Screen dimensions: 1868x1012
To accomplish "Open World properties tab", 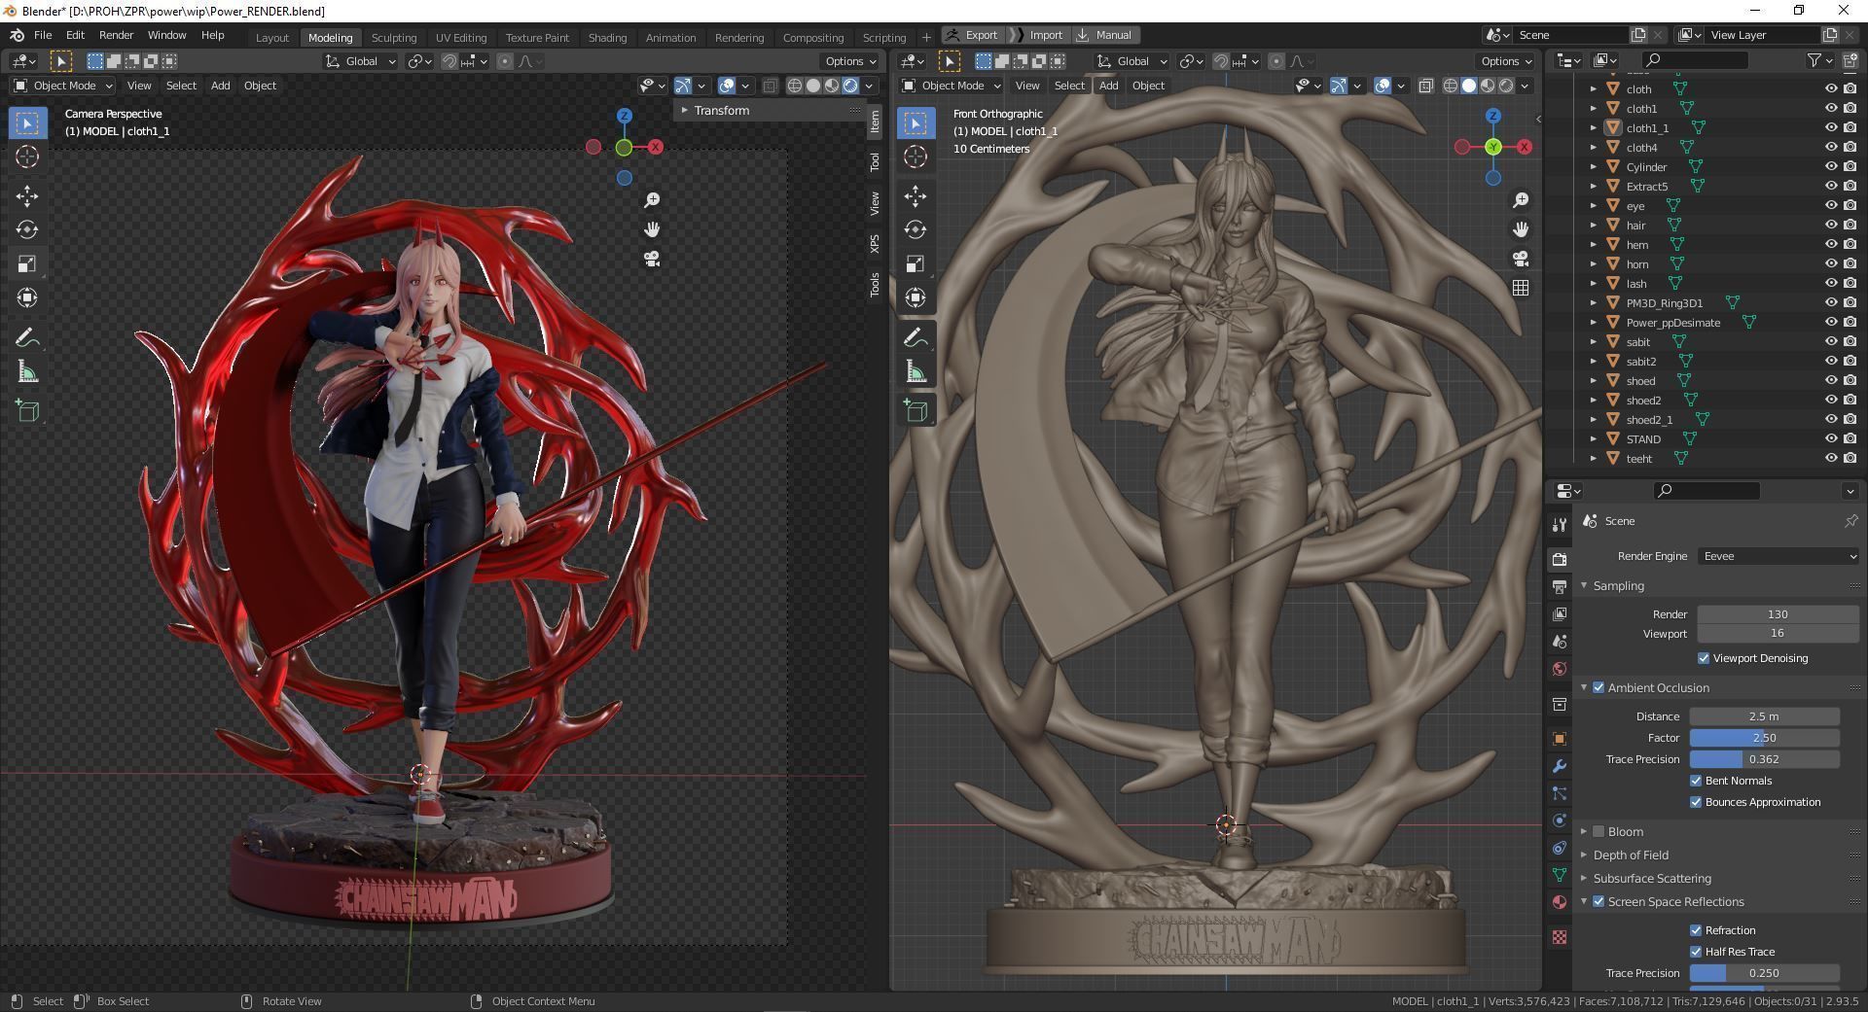I will coord(1560,669).
